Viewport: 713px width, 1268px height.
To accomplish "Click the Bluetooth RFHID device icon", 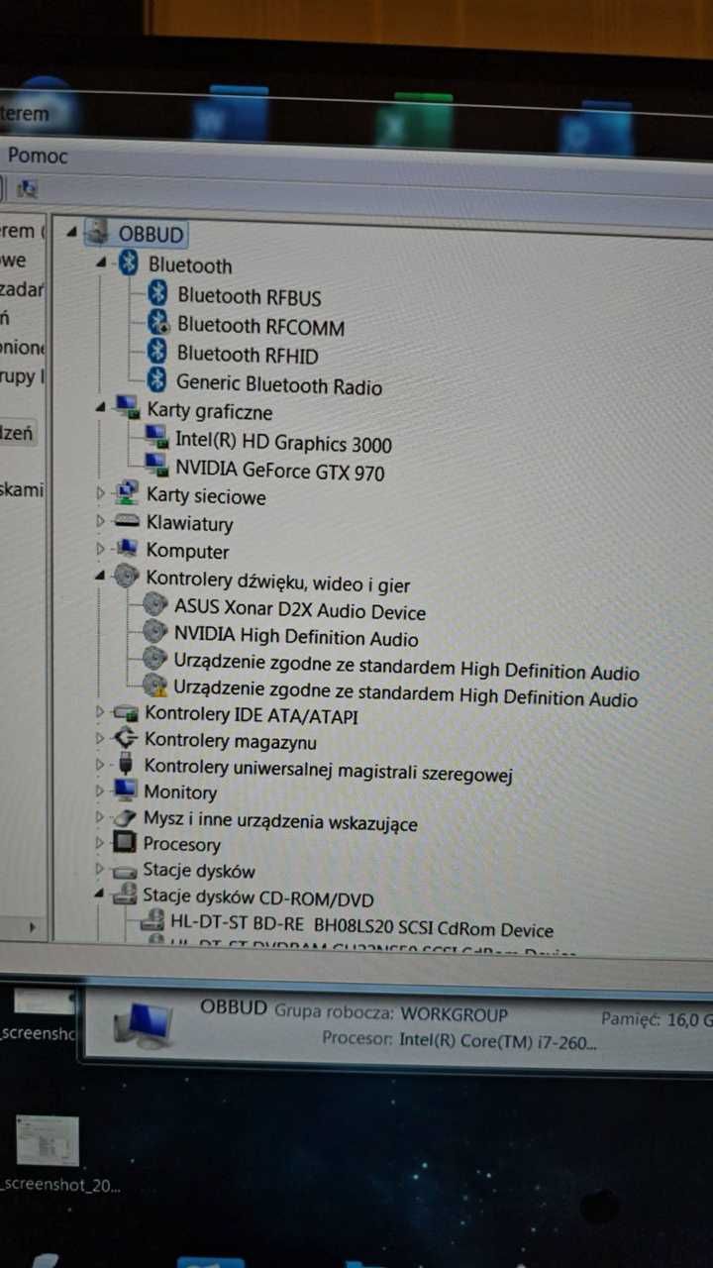I will pyautogui.click(x=157, y=352).
